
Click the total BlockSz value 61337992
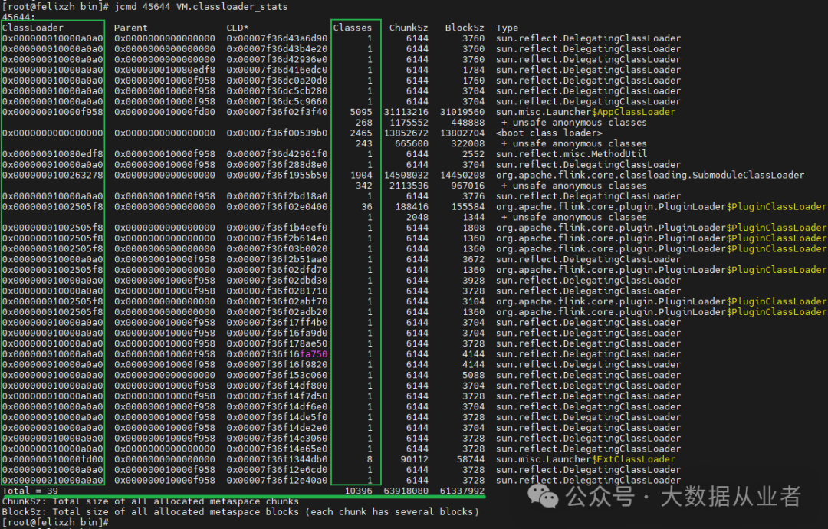point(462,491)
